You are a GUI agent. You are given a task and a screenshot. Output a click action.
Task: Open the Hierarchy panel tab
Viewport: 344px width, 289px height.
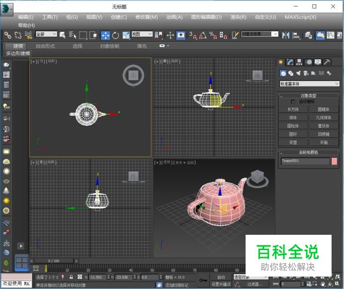(299, 62)
